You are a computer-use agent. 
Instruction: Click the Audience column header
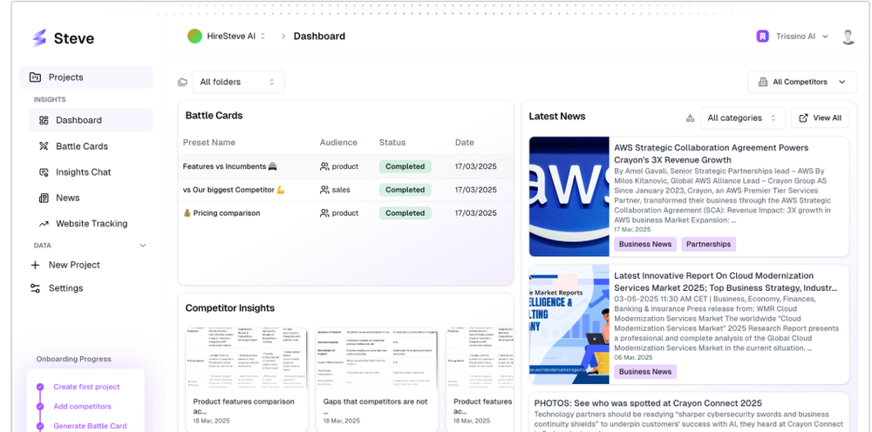click(x=338, y=143)
